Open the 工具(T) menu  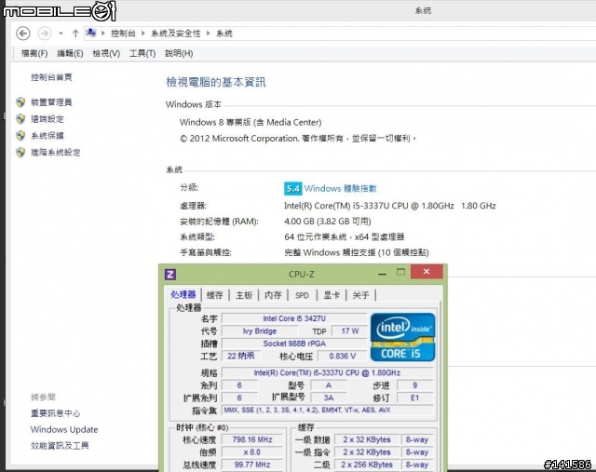pos(142,53)
